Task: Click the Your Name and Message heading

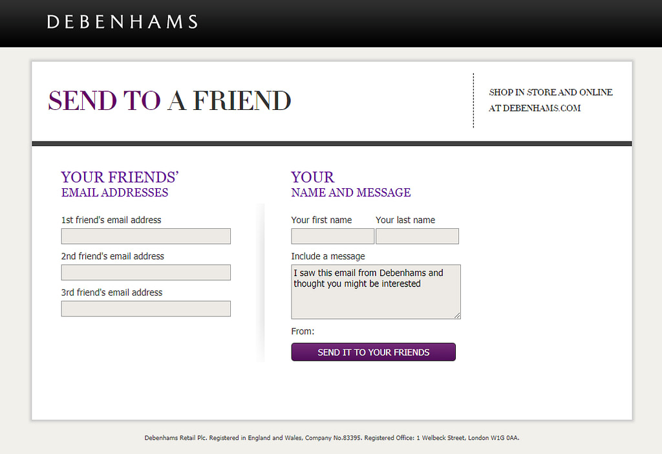Action: point(350,184)
